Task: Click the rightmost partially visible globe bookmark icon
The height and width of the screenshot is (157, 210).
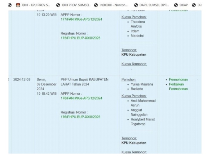Action: (194, 5)
